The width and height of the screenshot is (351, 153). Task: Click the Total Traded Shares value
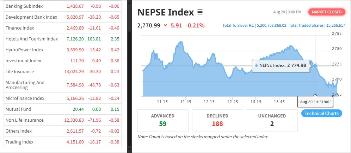pyautogui.click(x=335, y=25)
